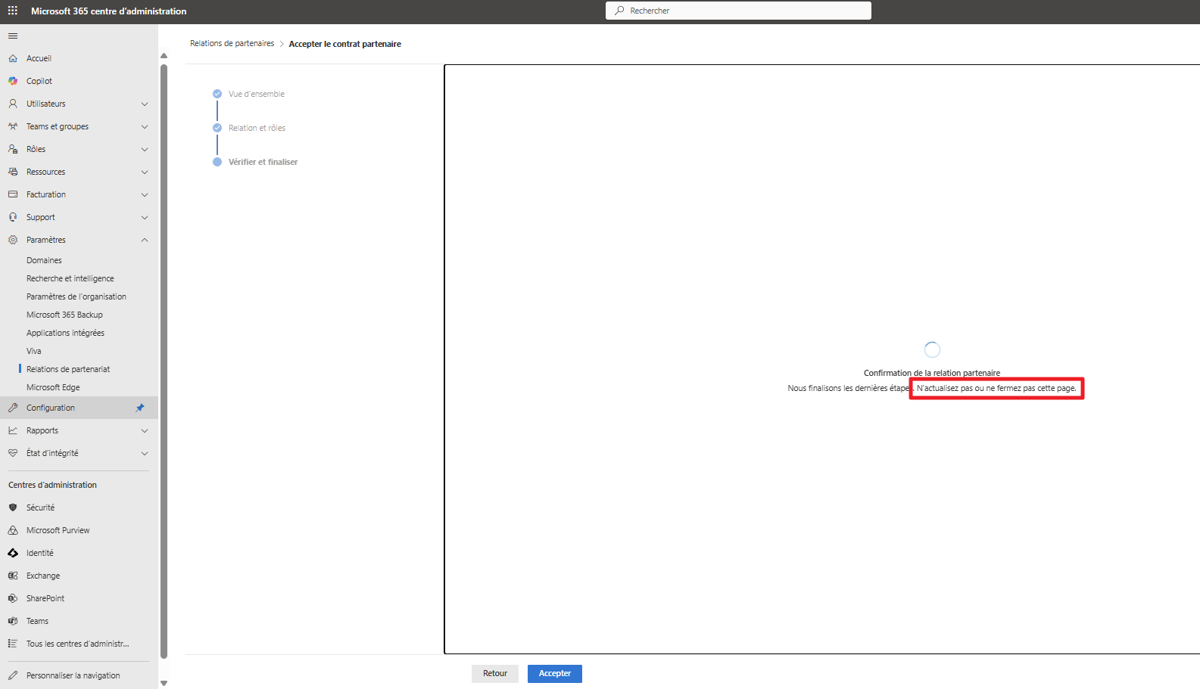Click the Sécurité shield icon

13,507
